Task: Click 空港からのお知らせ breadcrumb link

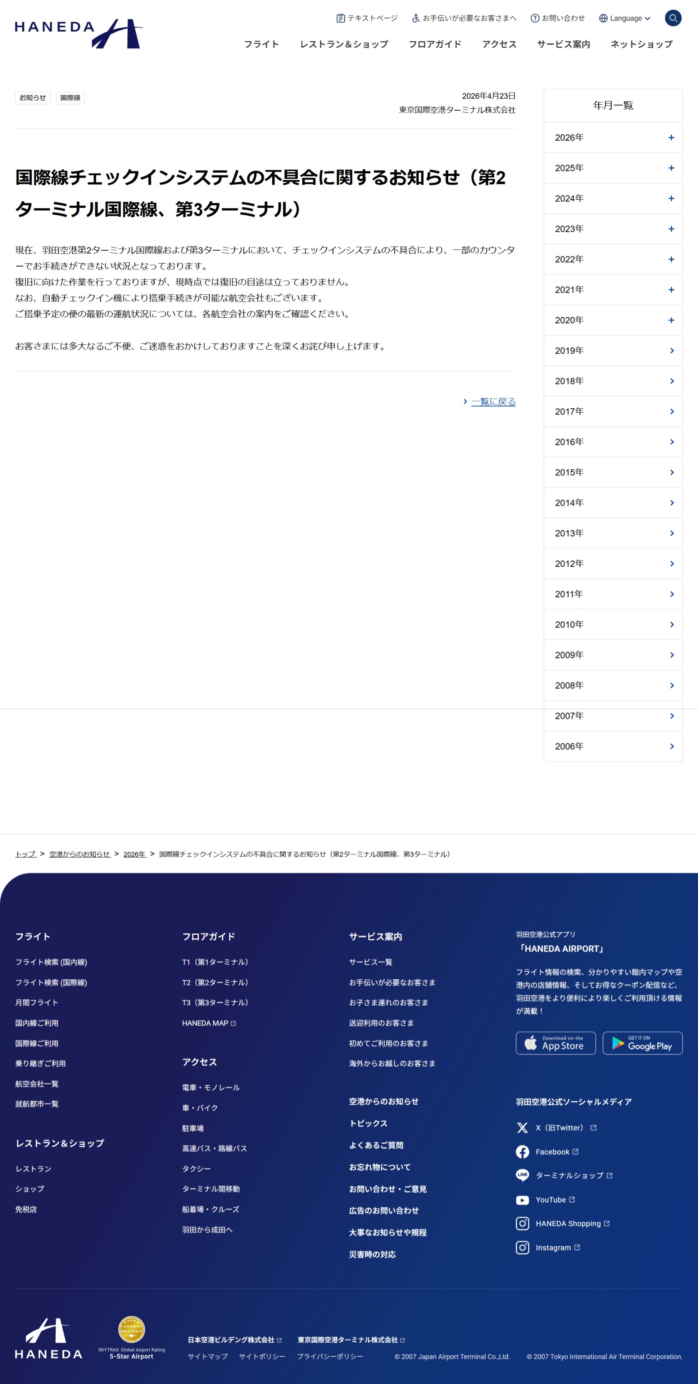Action: coord(80,854)
